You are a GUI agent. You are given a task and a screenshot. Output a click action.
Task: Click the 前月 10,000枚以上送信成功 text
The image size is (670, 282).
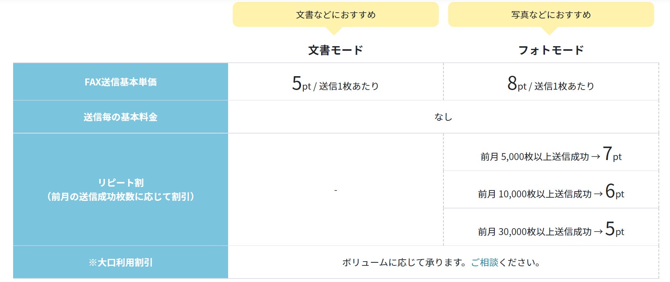point(535,194)
